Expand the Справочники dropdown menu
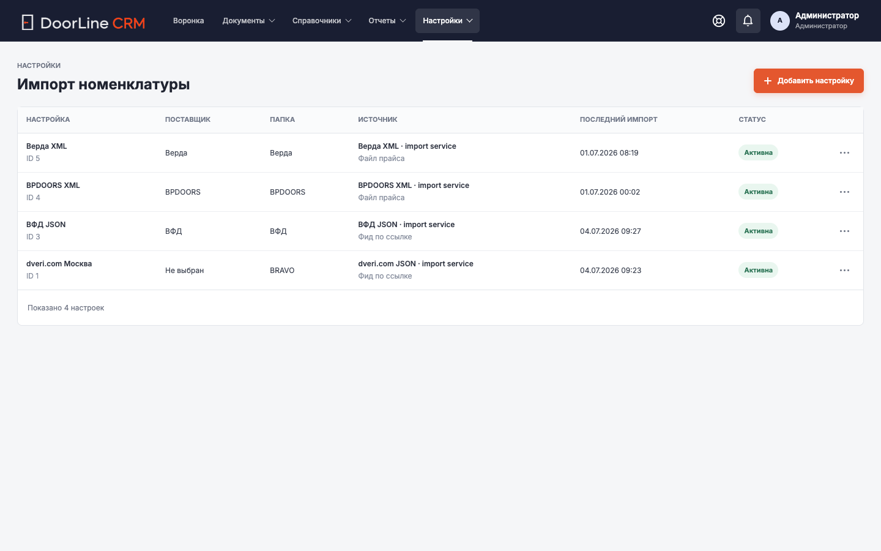This screenshot has height=551, width=881. (322, 21)
